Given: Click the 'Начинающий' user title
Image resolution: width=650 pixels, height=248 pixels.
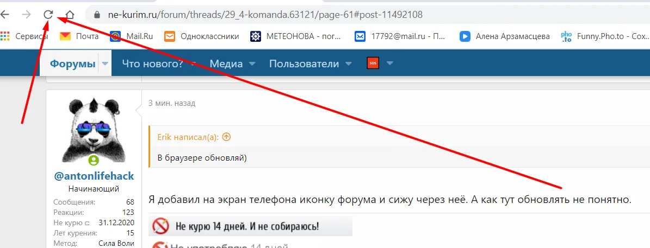Looking at the screenshot, I should pyautogui.click(x=94, y=189).
